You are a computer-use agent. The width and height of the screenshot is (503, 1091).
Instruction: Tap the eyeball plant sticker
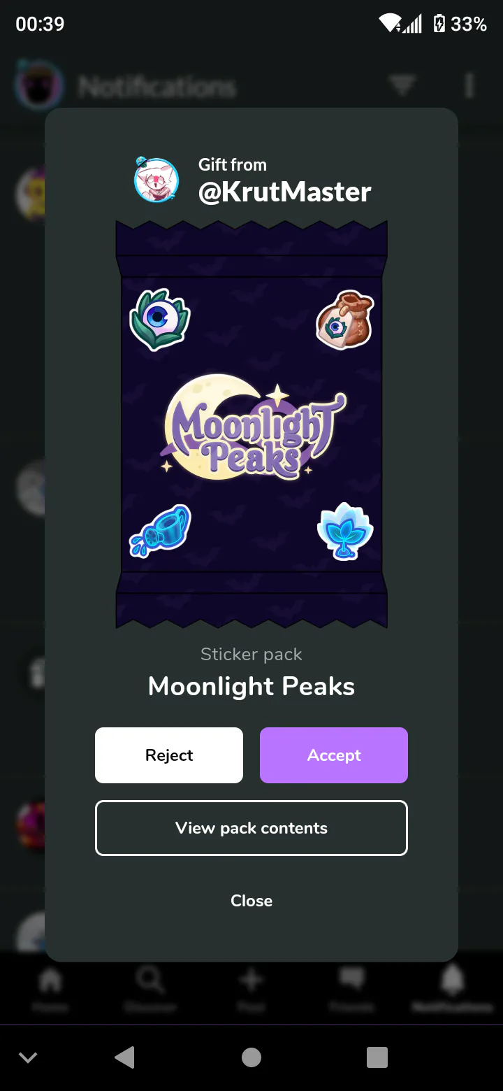(160, 320)
